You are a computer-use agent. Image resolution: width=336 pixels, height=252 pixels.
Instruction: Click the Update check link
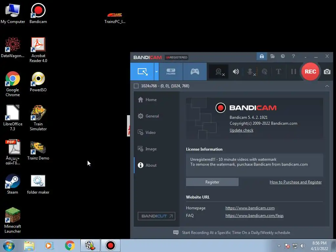241,130
